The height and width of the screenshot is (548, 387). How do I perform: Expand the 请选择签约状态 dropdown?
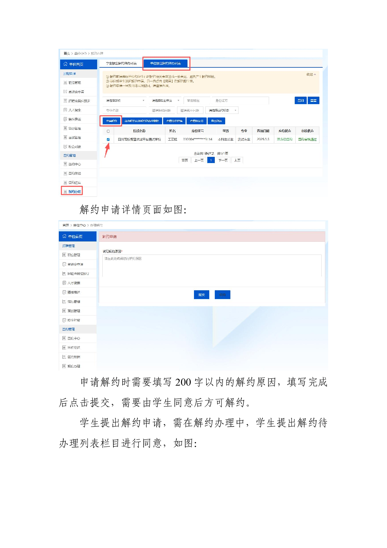(x=222, y=110)
